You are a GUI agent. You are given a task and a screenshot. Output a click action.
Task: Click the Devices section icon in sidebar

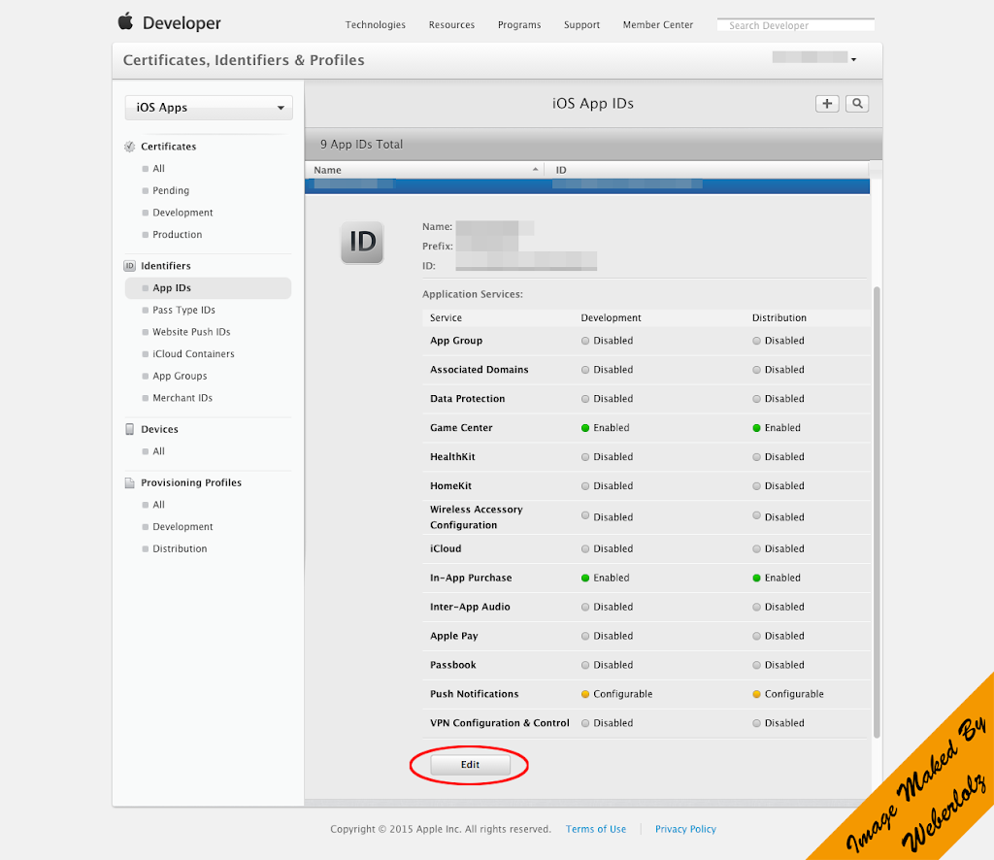coord(129,428)
